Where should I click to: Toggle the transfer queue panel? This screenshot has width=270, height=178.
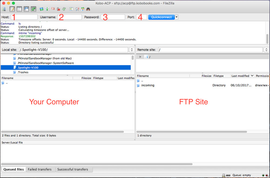pos(33,9)
